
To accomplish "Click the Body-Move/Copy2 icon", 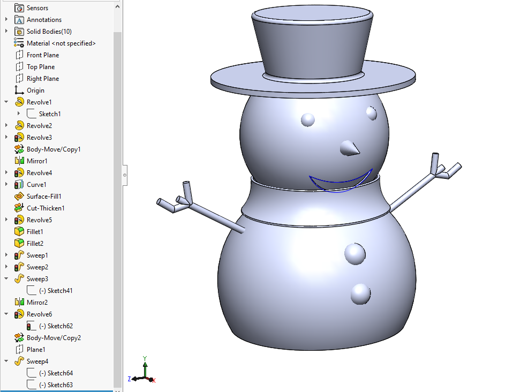I will (x=19, y=338).
